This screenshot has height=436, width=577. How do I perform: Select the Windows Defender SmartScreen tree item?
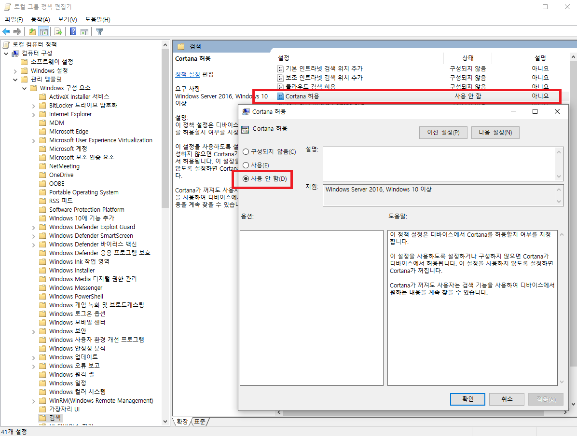pyautogui.click(x=91, y=235)
